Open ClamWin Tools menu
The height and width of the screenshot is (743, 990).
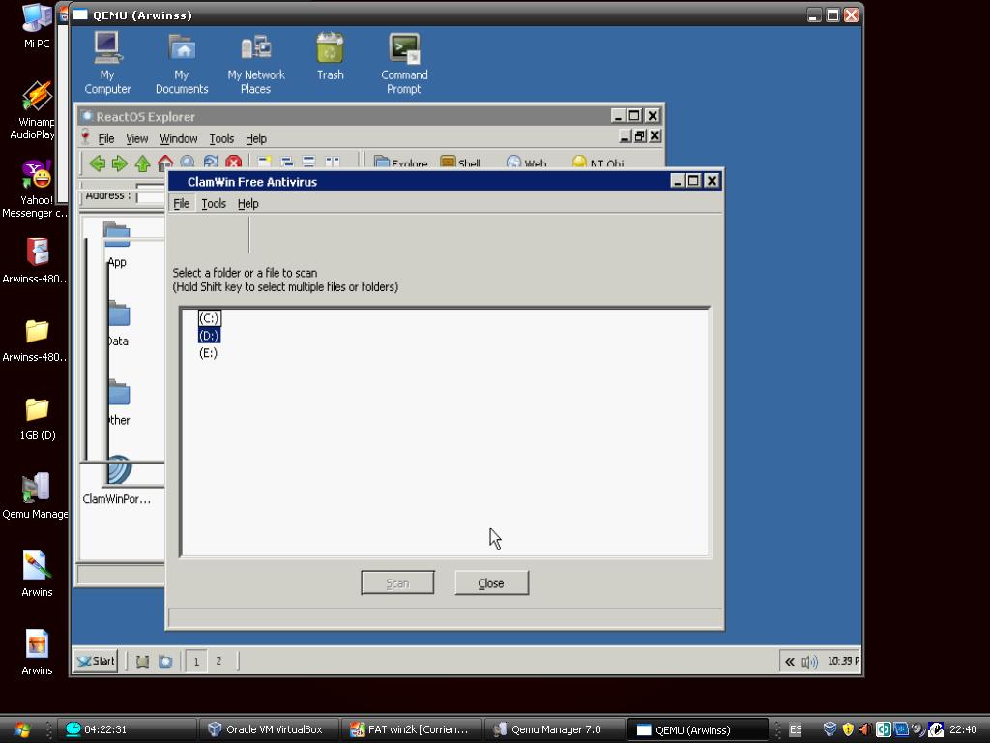click(x=214, y=204)
